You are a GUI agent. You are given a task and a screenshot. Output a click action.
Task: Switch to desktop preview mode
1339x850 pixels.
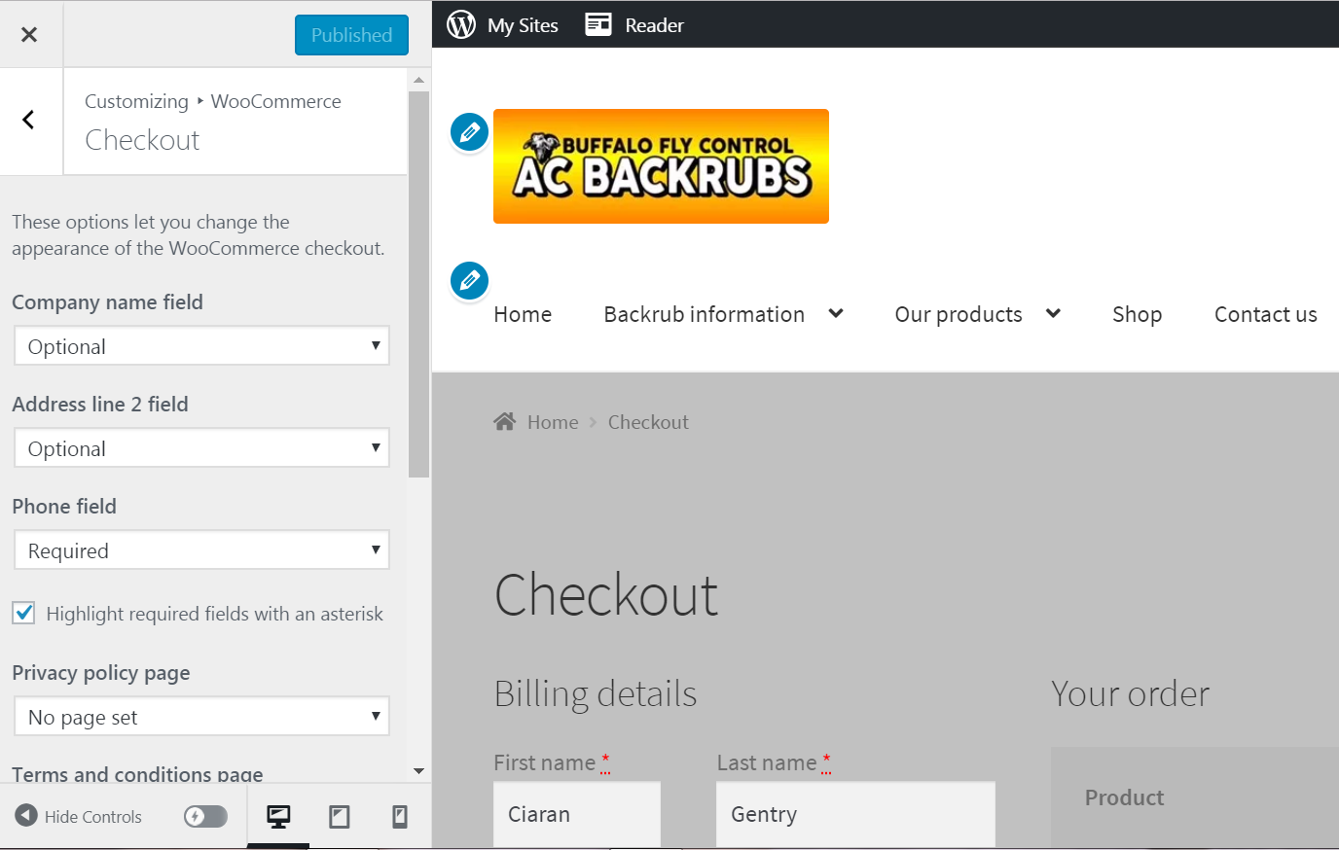click(x=278, y=817)
